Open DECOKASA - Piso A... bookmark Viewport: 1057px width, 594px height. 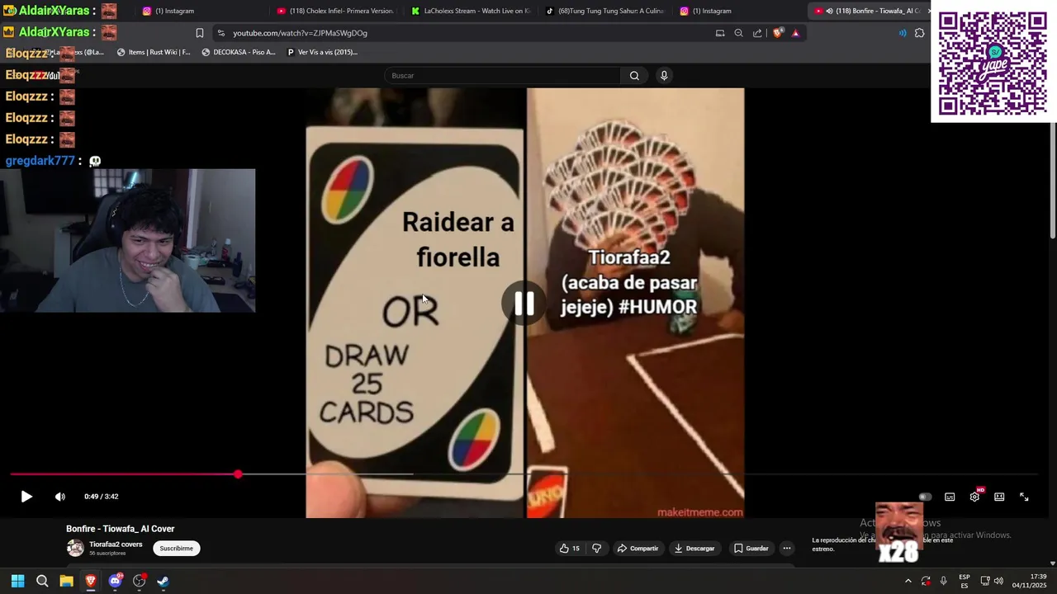[237, 52]
